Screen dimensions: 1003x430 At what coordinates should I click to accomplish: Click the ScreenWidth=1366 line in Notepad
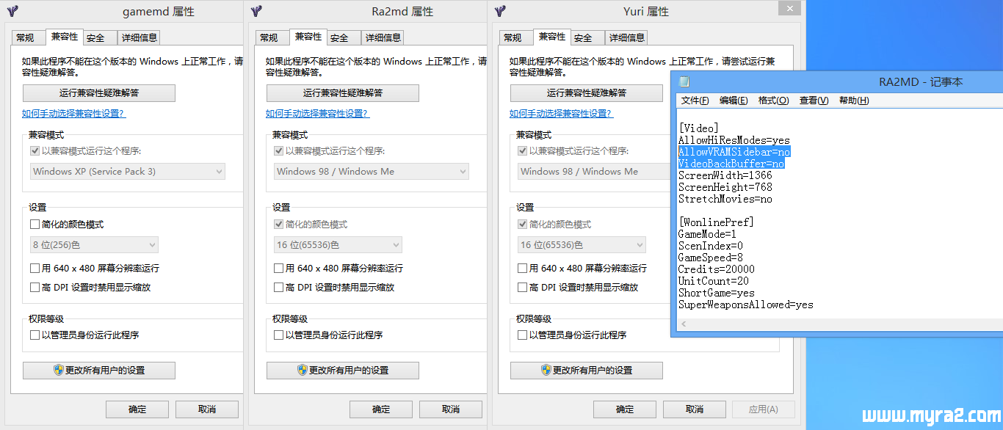tap(725, 175)
